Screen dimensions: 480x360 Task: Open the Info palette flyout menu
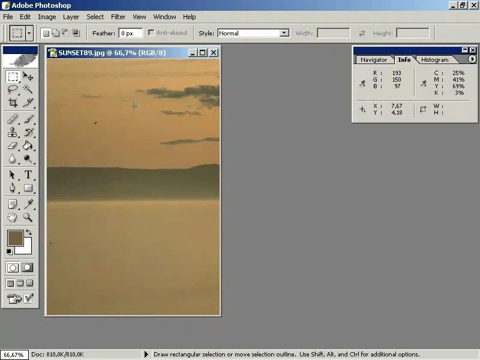click(x=472, y=59)
